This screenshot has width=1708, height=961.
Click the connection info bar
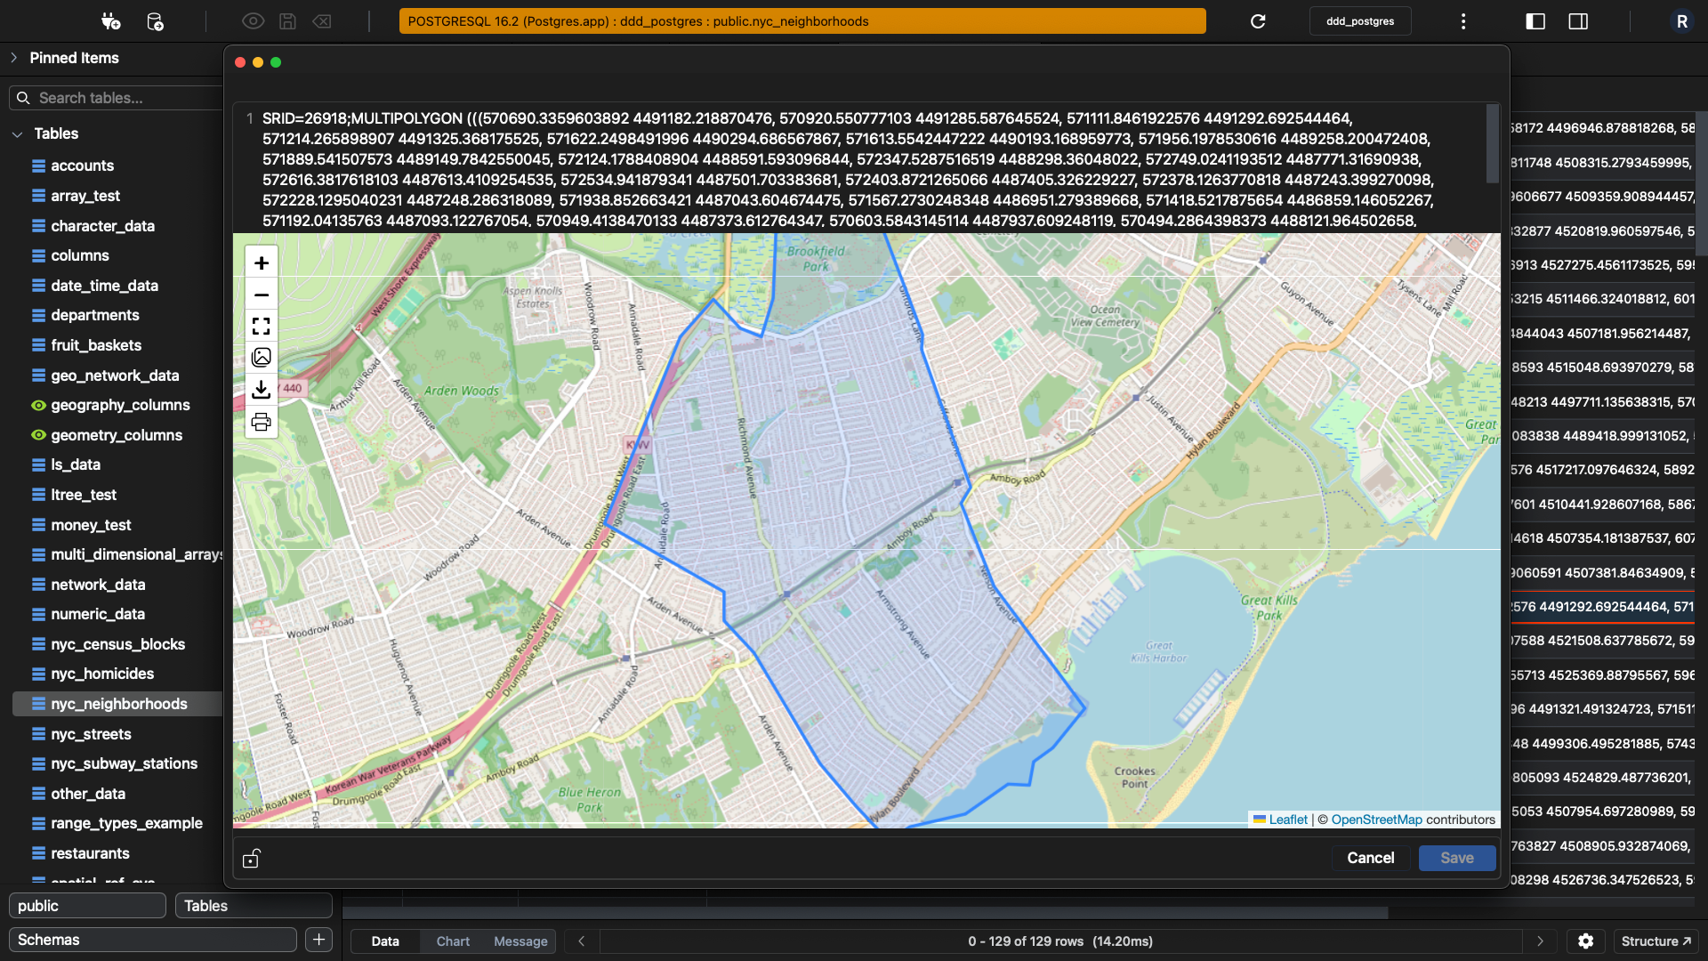pyautogui.click(x=802, y=21)
